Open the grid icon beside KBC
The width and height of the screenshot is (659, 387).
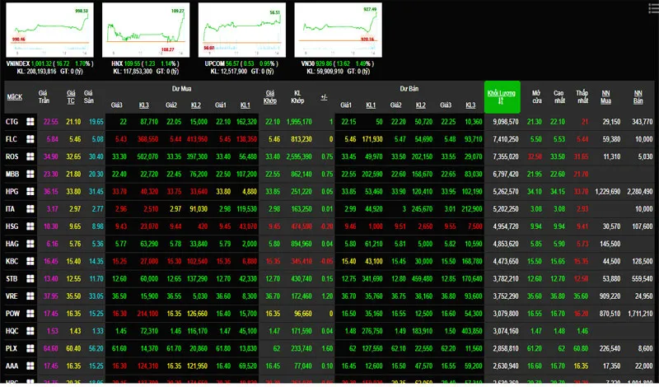(x=30, y=261)
